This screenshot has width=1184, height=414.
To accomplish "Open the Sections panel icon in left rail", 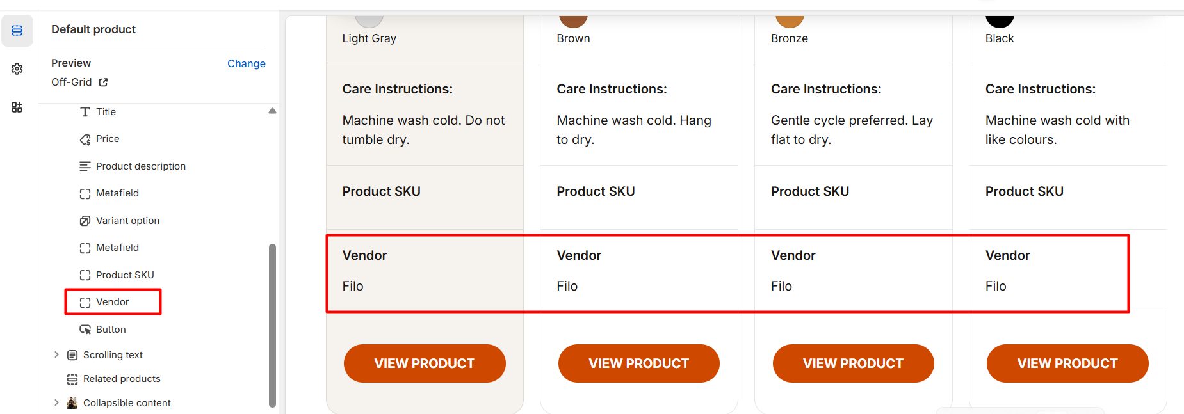I will [17, 31].
